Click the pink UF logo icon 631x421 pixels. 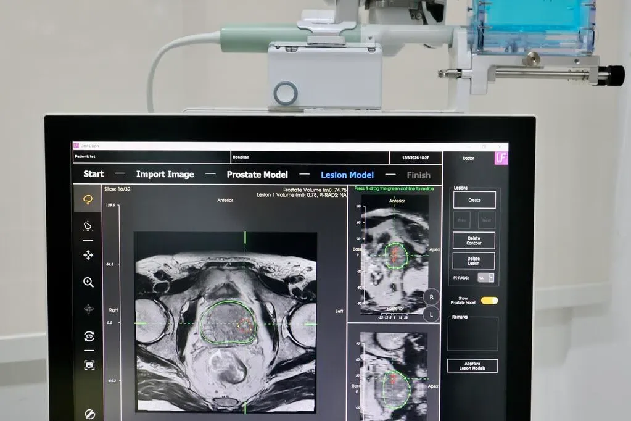[x=501, y=158]
